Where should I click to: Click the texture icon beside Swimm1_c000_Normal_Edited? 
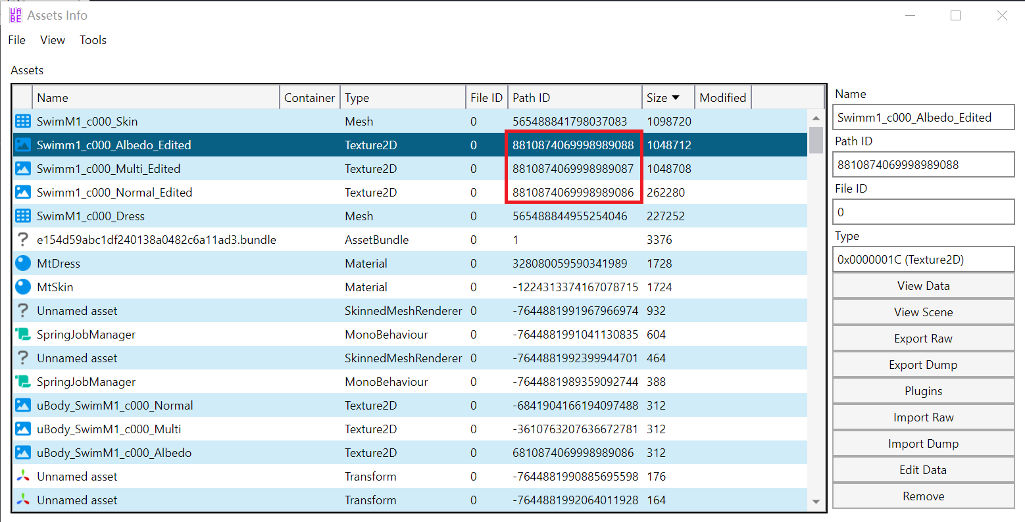[x=23, y=192]
